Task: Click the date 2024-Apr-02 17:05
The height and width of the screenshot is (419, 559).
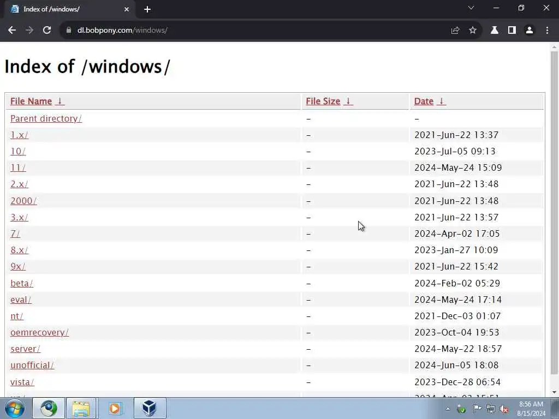Action: tap(457, 234)
